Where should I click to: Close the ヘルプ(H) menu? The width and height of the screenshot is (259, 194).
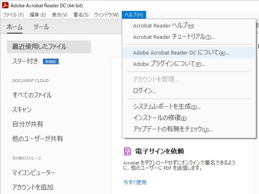pos(134,15)
